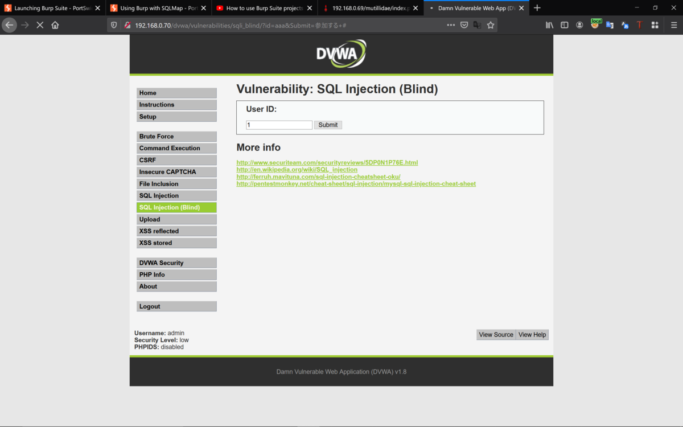Open the Firefox account icon
Viewport: 683px width, 427px height.
pos(579,25)
